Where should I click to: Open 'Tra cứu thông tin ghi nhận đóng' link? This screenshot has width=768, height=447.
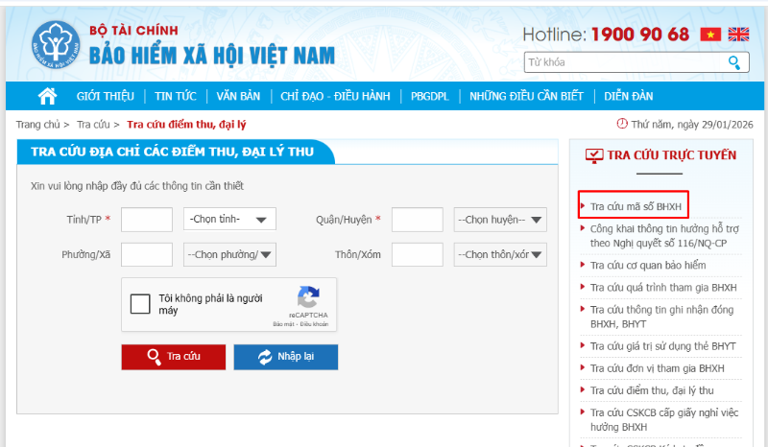(661, 317)
